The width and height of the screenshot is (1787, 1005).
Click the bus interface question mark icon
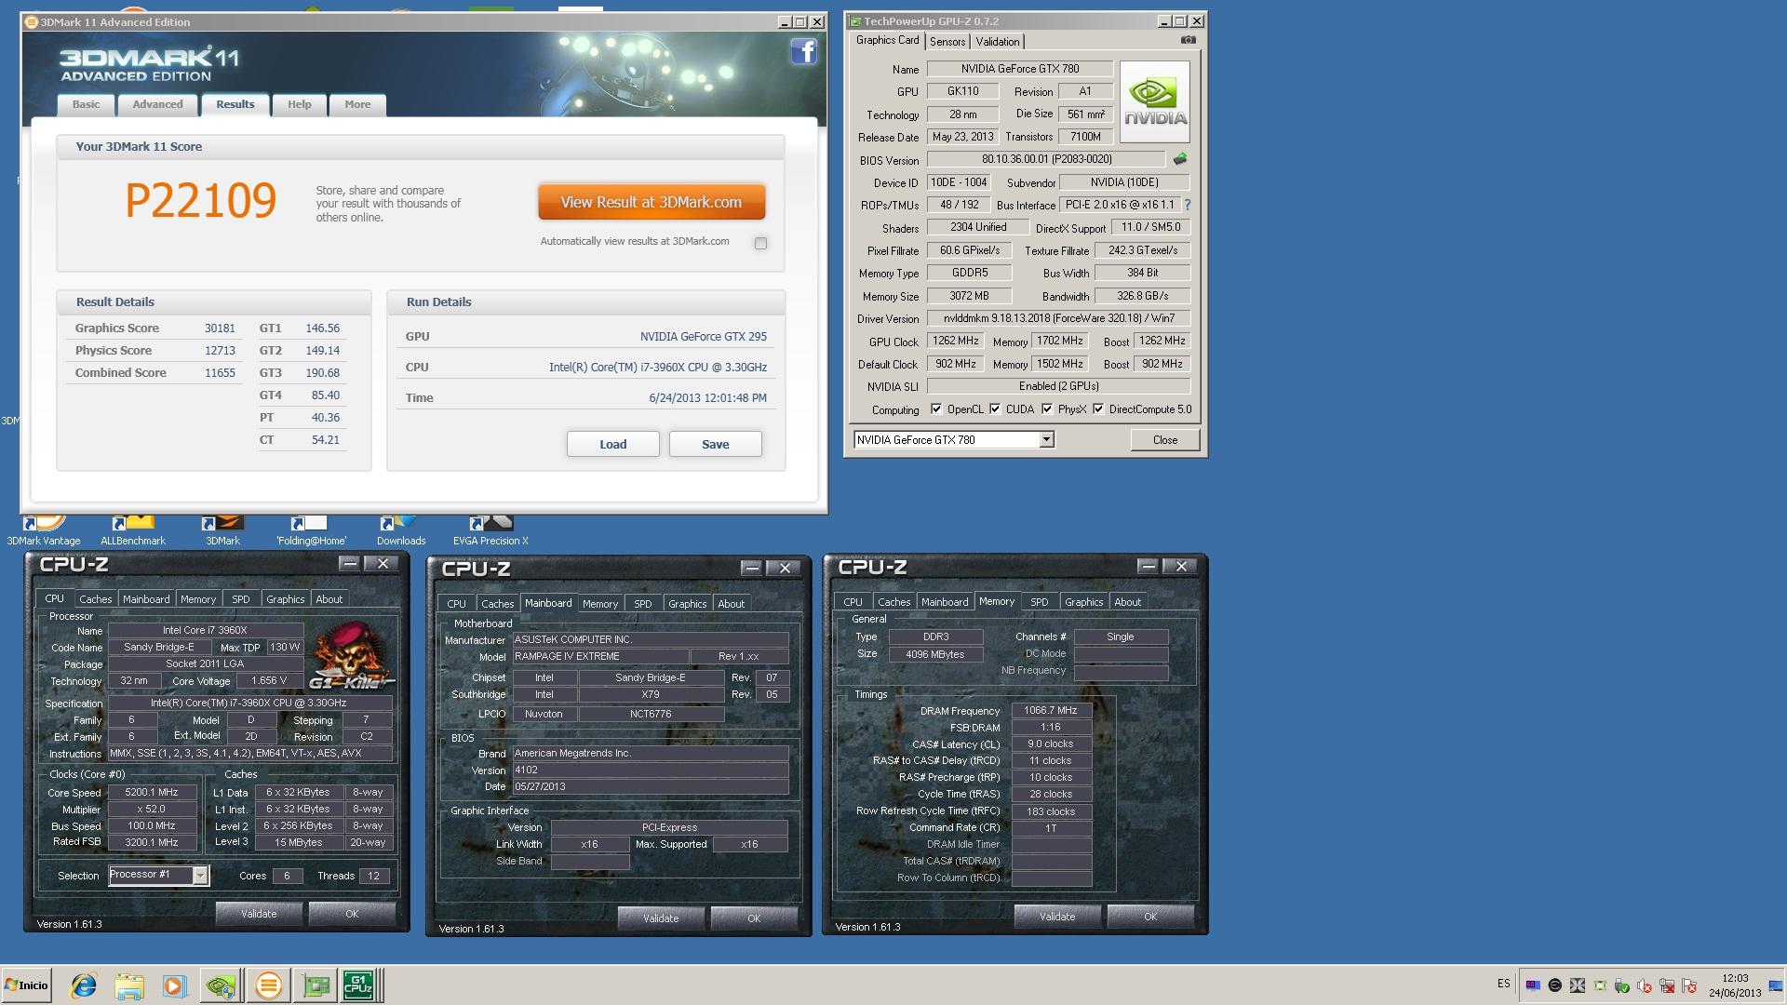pyautogui.click(x=1188, y=205)
